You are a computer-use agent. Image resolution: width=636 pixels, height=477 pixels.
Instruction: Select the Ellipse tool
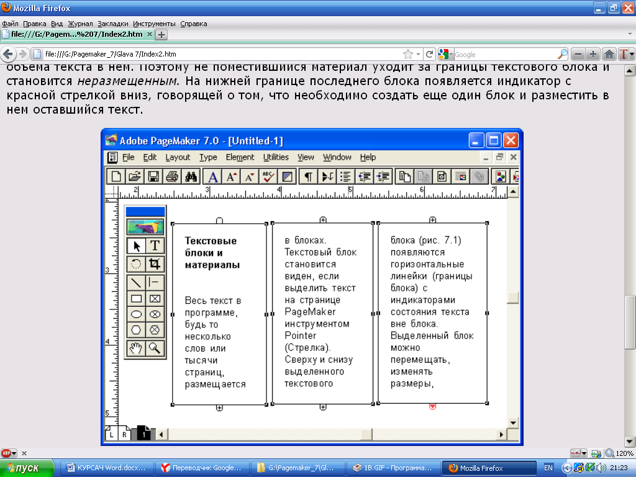pos(136,314)
